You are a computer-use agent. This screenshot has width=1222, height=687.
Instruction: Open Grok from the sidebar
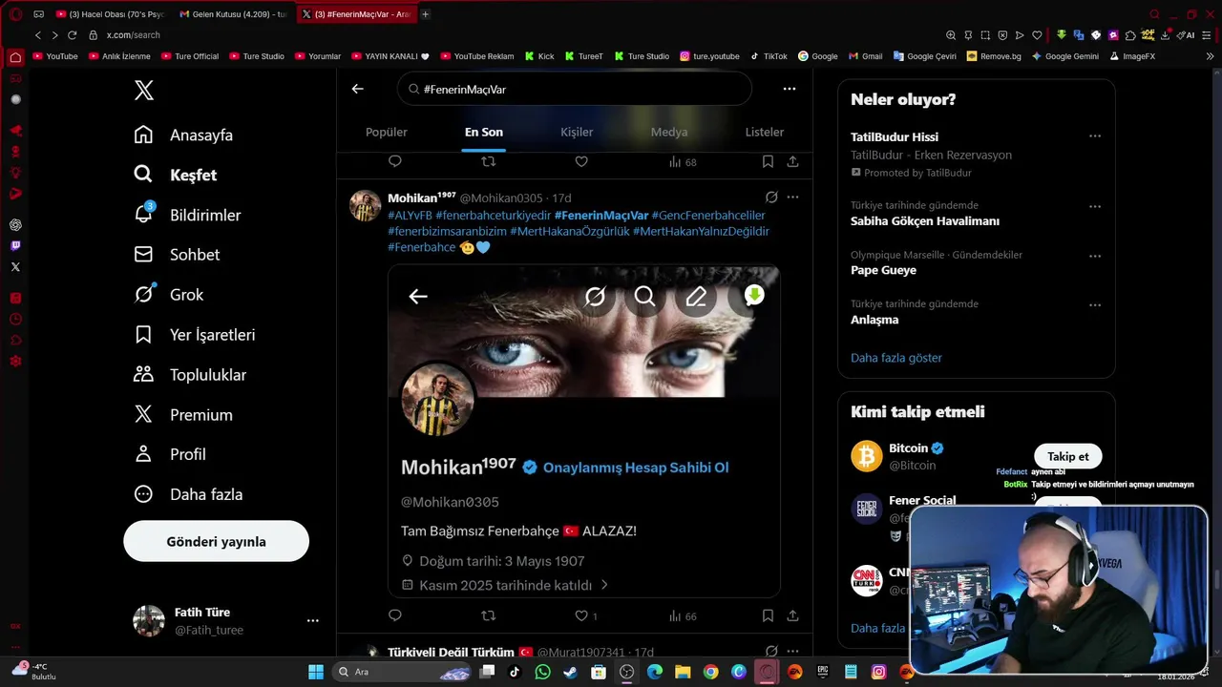click(x=169, y=295)
